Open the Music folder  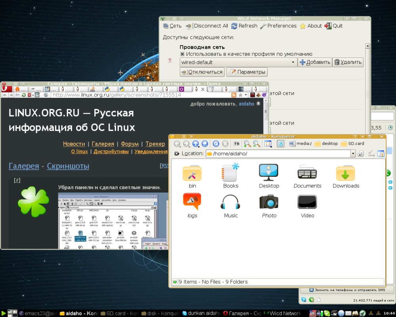[x=230, y=206]
